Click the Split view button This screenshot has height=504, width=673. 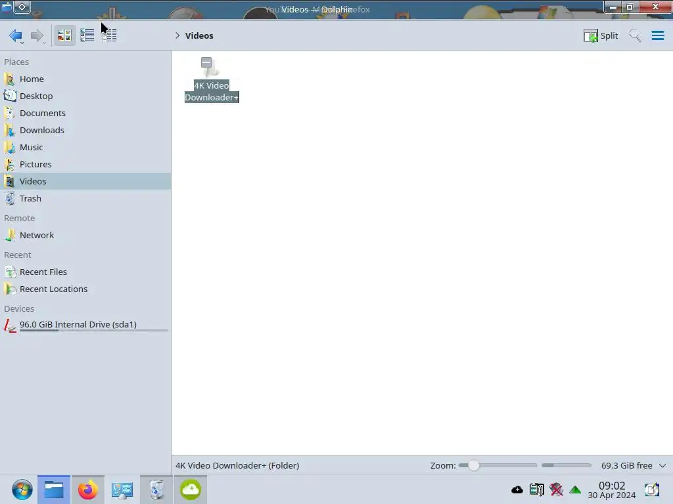coord(601,35)
